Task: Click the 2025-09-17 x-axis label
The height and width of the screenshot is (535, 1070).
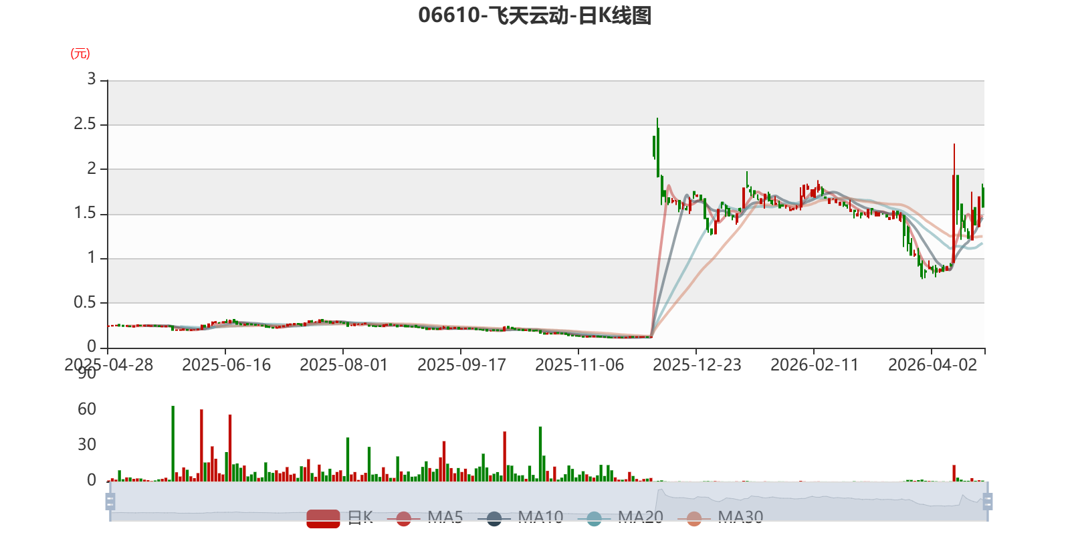Action: click(461, 365)
